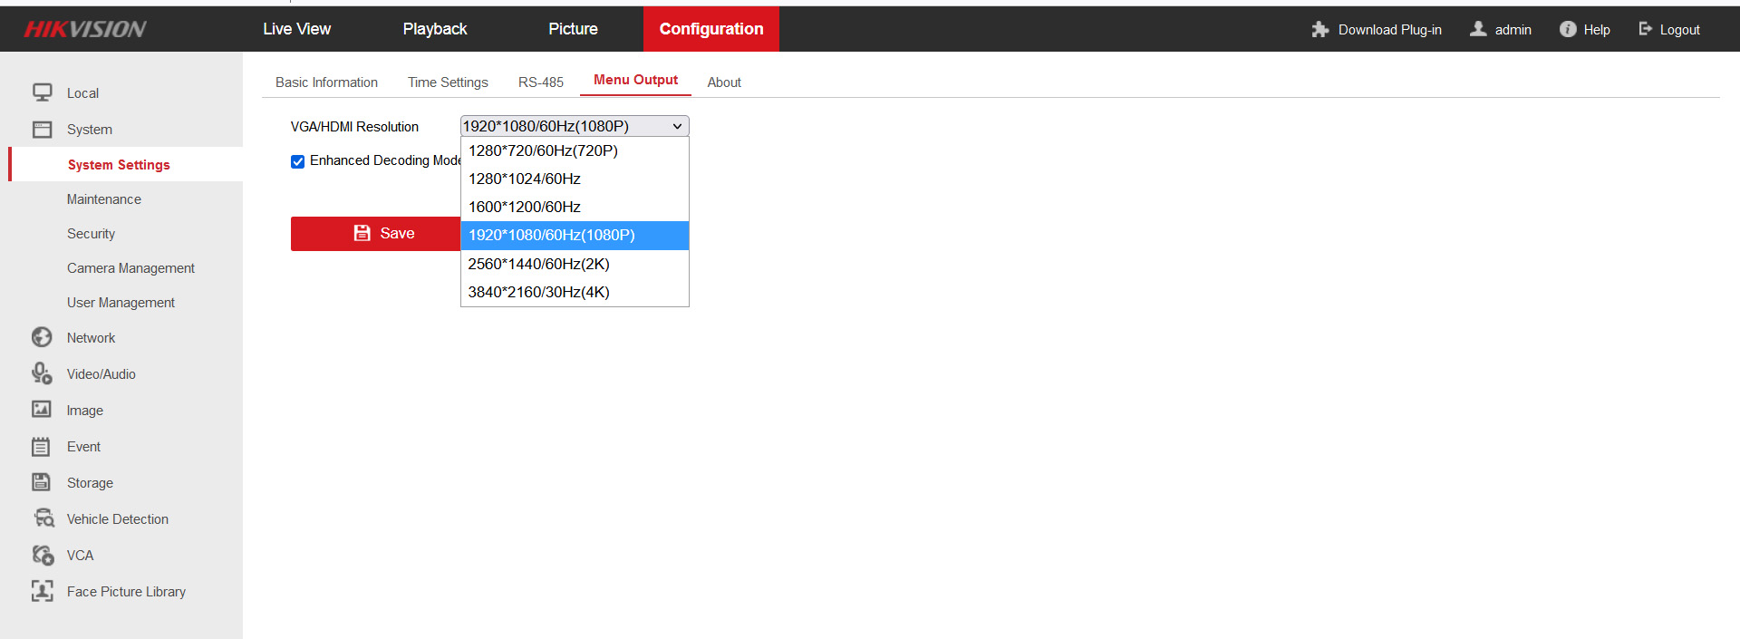Click the Image picture icon in sidebar
Viewport: 1740px width, 639px height.
point(42,410)
